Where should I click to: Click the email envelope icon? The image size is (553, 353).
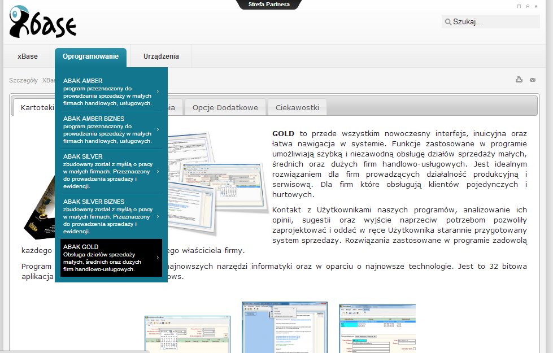click(x=533, y=80)
